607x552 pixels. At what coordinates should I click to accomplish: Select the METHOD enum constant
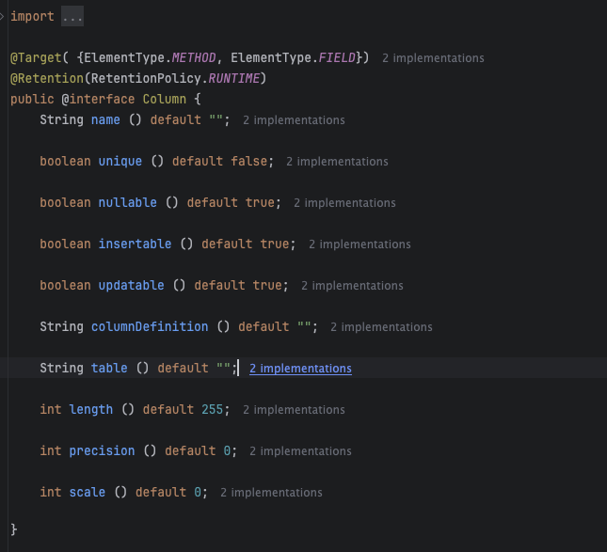tap(194, 58)
